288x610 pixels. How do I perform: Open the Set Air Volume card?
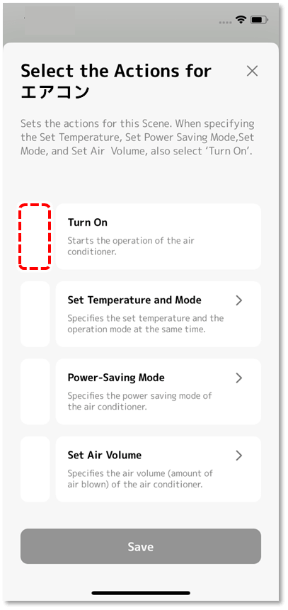(159, 469)
